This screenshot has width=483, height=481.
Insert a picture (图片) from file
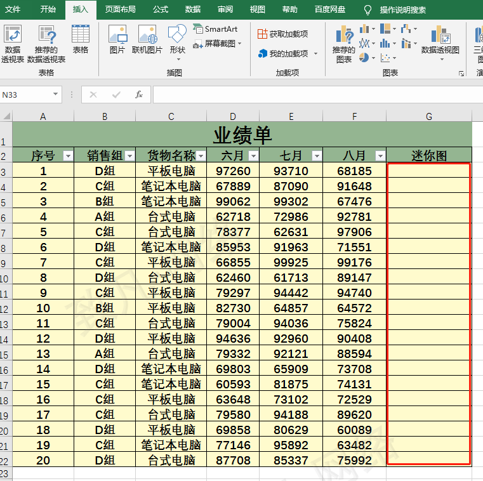[117, 39]
